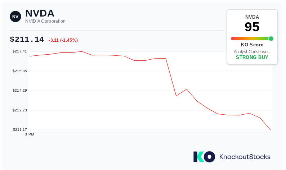The width and height of the screenshot is (286, 170).
Task: Click the $211.14 current price
Action: 27,39
